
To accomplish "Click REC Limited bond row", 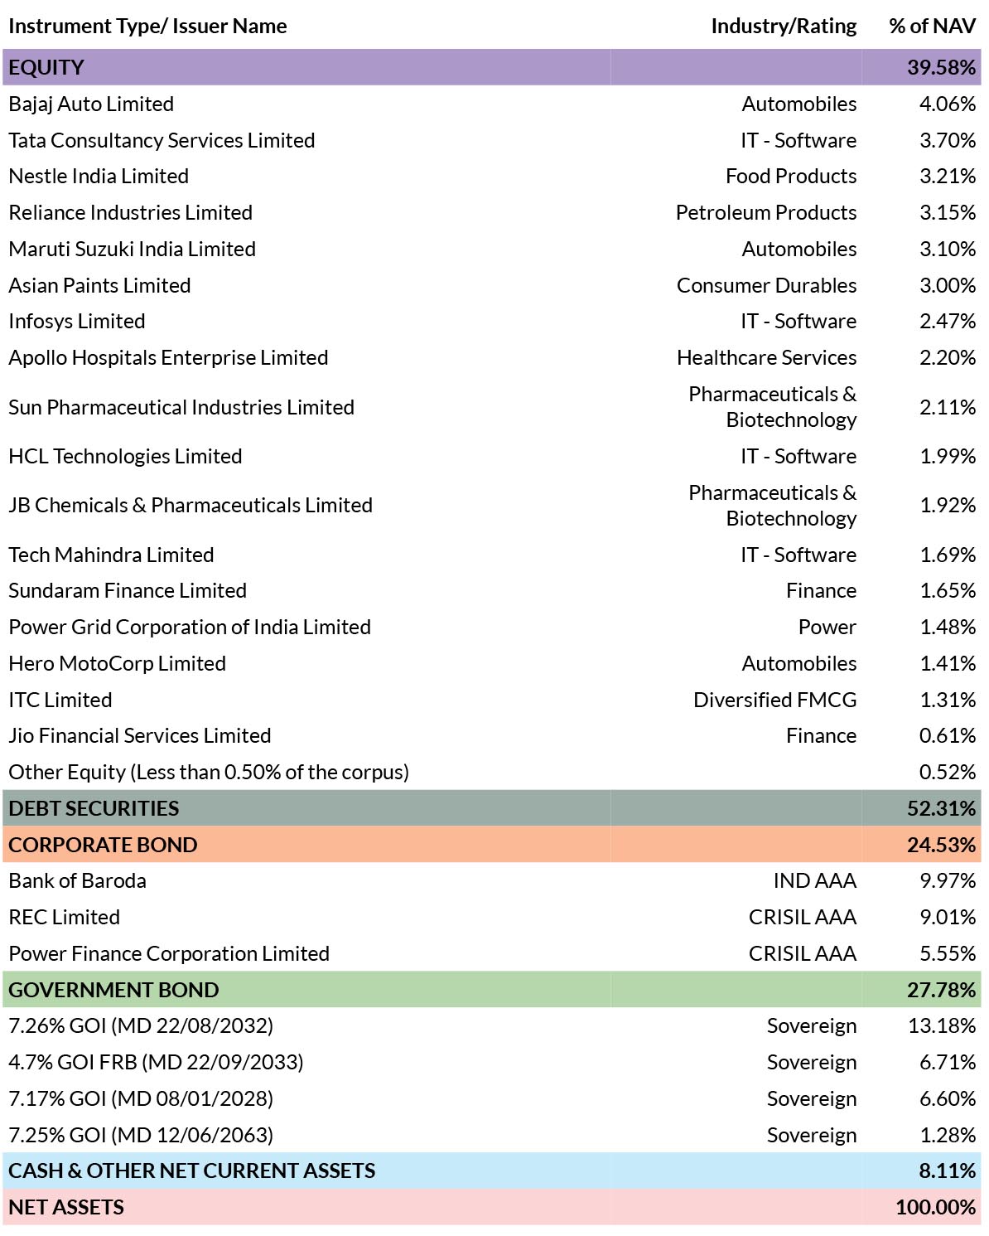I will click(x=492, y=917).
